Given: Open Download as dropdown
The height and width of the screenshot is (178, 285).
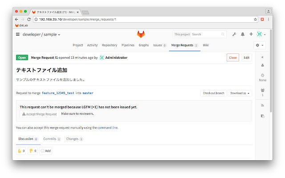Looking at the screenshot, I should pos(240,93).
